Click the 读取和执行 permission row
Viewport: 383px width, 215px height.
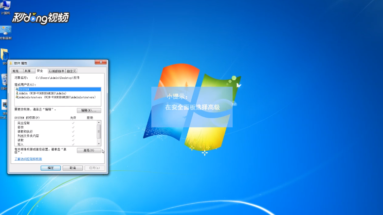55,131
